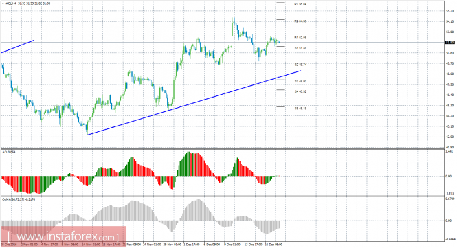Select the R2 resistance level label

tap(300, 21)
